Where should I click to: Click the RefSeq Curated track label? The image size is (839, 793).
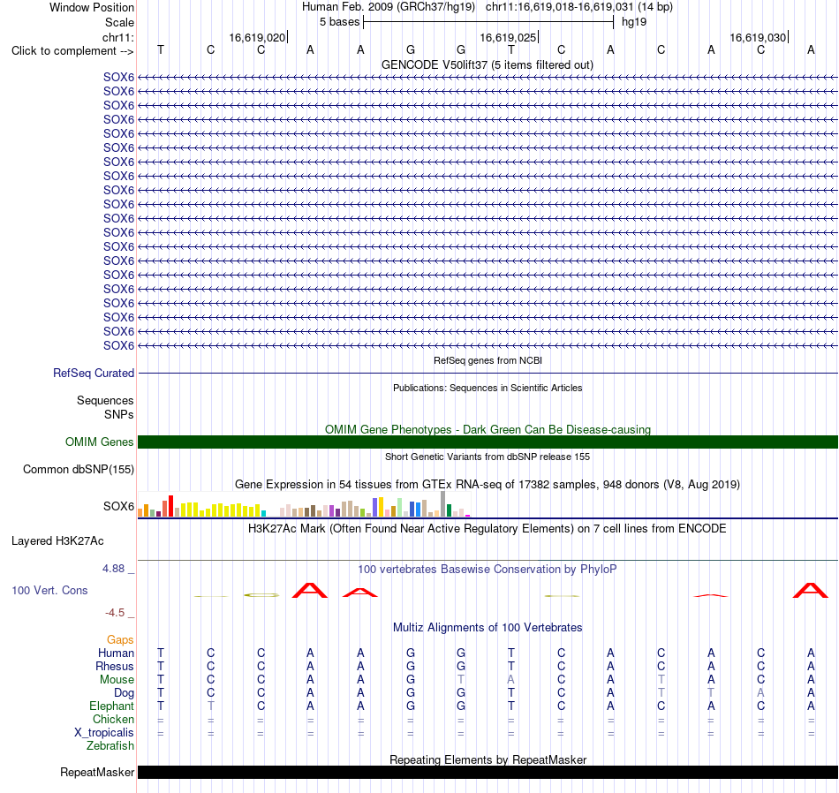pyautogui.click(x=94, y=373)
